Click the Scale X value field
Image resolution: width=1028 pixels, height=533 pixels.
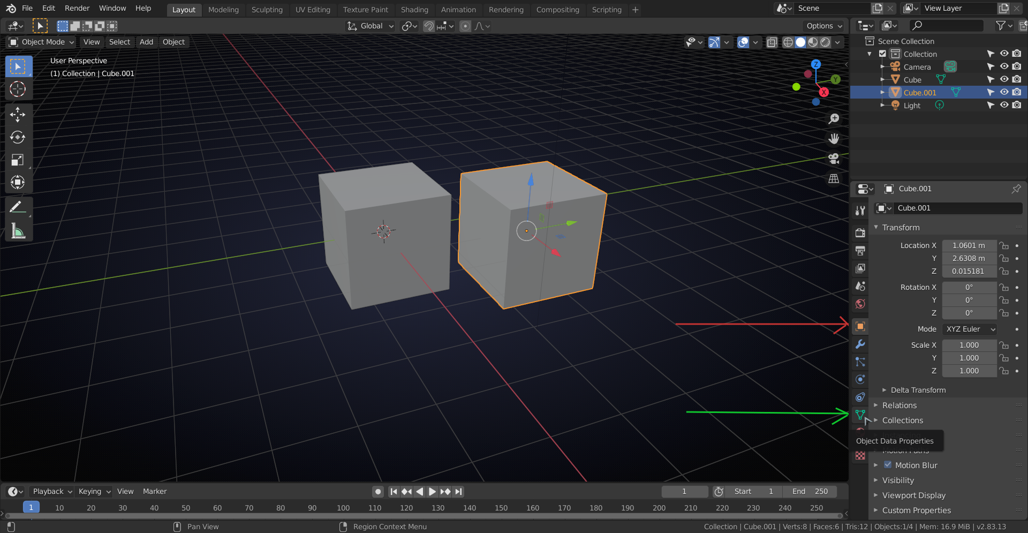click(x=970, y=345)
